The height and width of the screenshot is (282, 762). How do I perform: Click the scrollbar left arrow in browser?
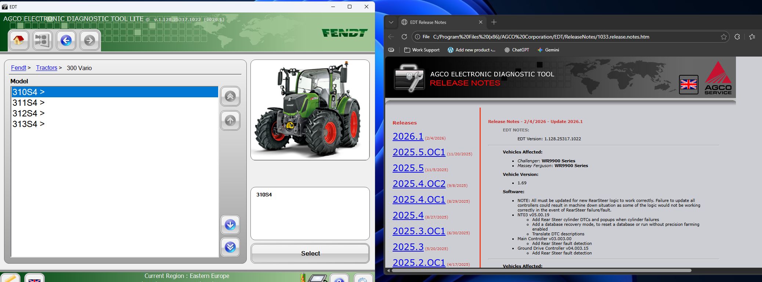pos(388,271)
